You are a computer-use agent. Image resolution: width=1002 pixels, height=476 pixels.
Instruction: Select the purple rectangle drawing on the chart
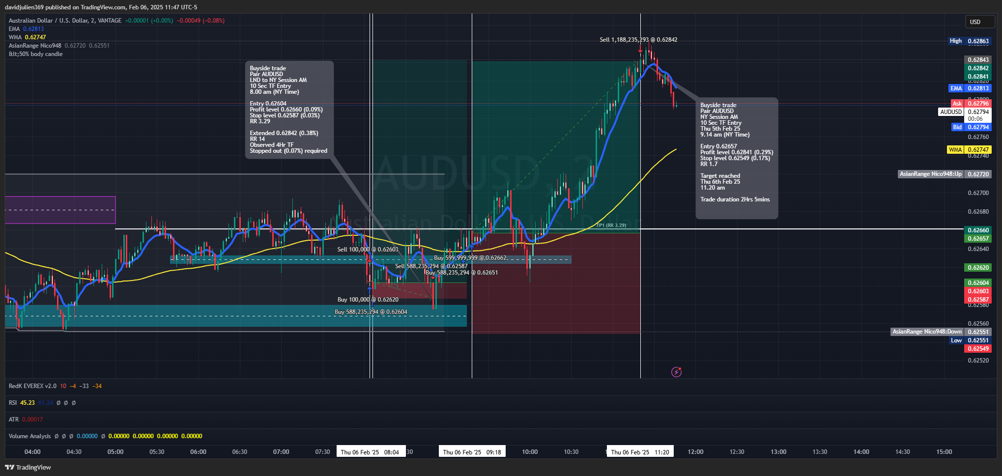pos(60,210)
